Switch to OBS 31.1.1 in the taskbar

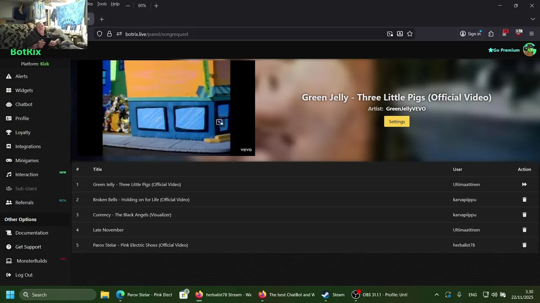[x=380, y=295]
